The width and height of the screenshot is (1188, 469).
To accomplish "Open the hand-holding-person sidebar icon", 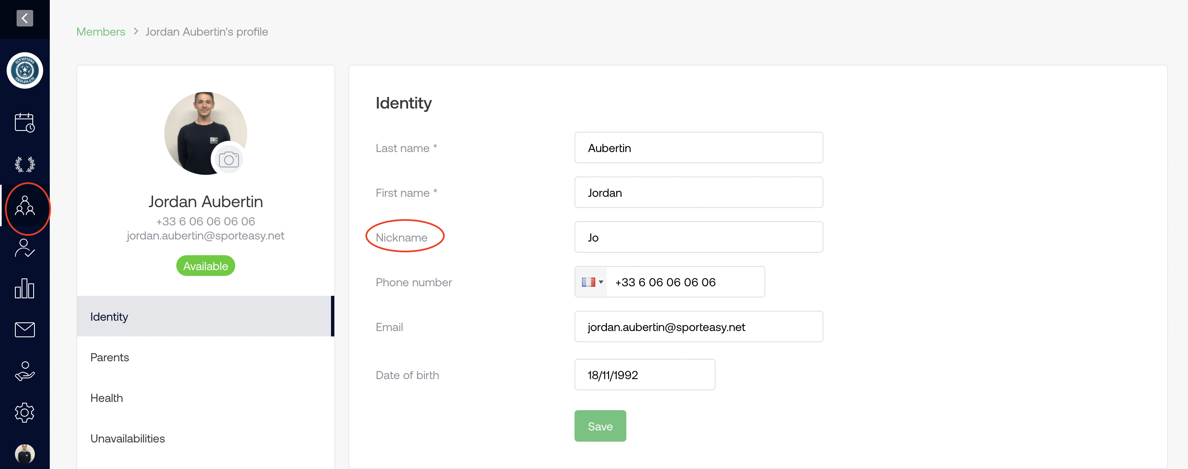I will [24, 371].
